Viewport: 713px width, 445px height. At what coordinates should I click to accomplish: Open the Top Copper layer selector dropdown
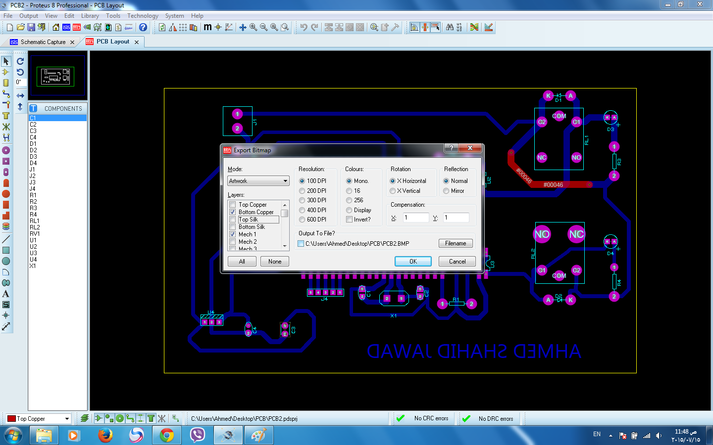67,419
